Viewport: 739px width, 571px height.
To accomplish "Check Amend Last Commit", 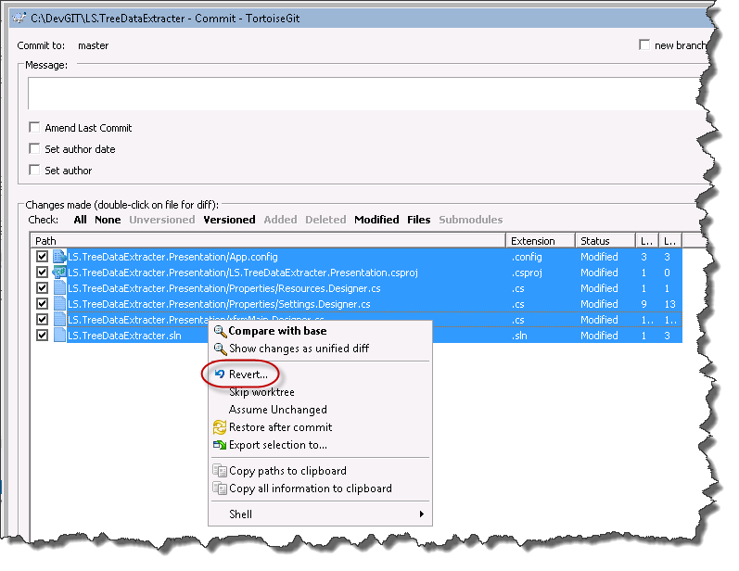I will [34, 127].
